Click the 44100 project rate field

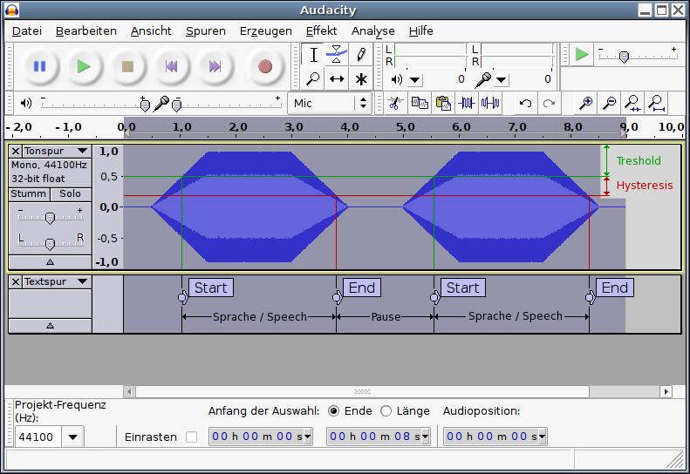point(38,437)
